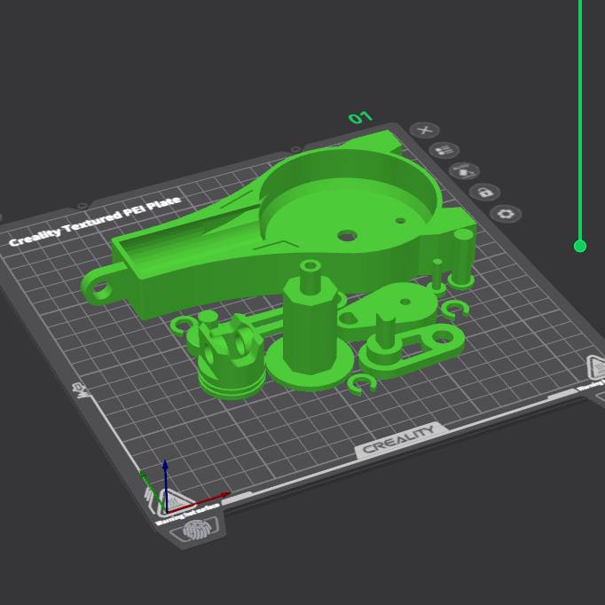
Task: Select the piston-shaped model part
Action: (231, 364)
